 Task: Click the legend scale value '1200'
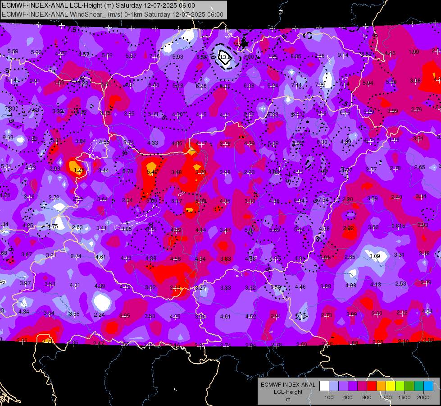coord(386,397)
